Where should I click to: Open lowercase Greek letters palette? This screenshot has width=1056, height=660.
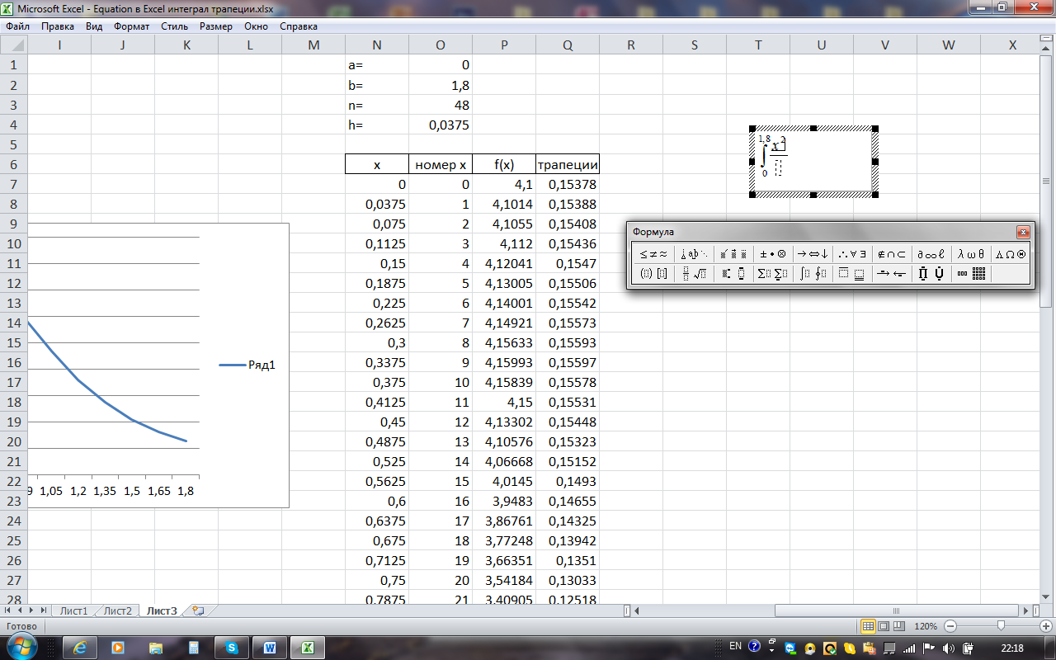(971, 254)
